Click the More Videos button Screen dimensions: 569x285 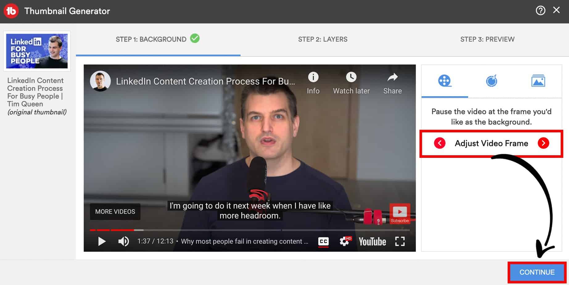pyautogui.click(x=115, y=212)
